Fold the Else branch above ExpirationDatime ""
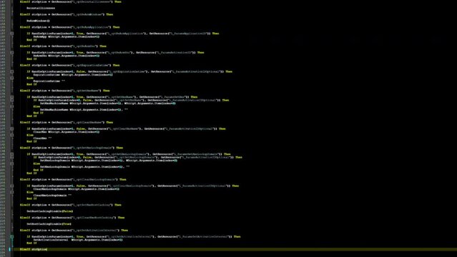Viewport: 457px width, 257px height. [12, 78]
